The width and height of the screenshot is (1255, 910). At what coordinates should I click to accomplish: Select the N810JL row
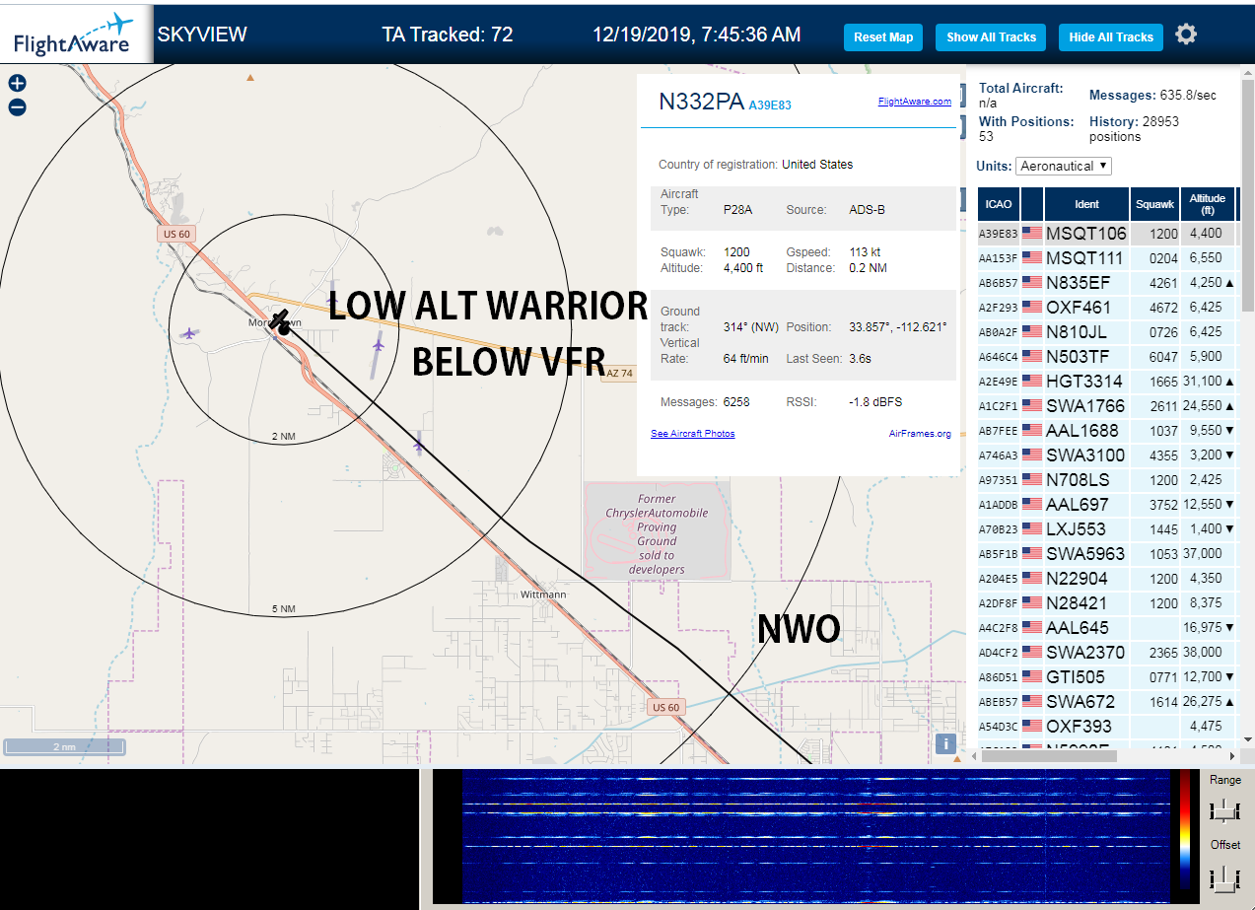coord(1106,332)
